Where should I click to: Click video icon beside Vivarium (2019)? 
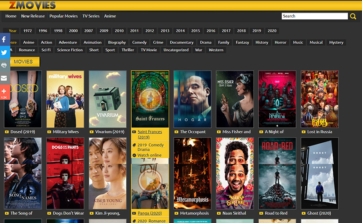pos(91,132)
